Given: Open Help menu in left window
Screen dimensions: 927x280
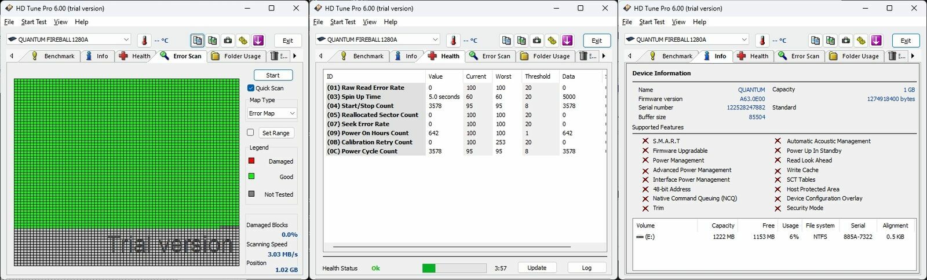Looking at the screenshot, I should [x=82, y=22].
